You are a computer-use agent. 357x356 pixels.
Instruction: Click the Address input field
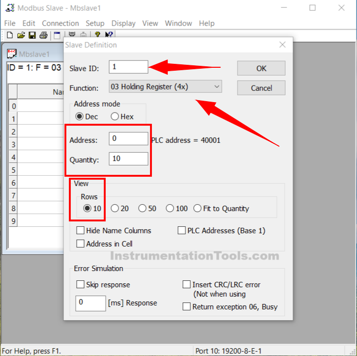[128, 138]
